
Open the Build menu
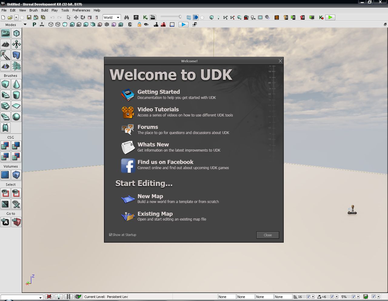click(x=45, y=10)
